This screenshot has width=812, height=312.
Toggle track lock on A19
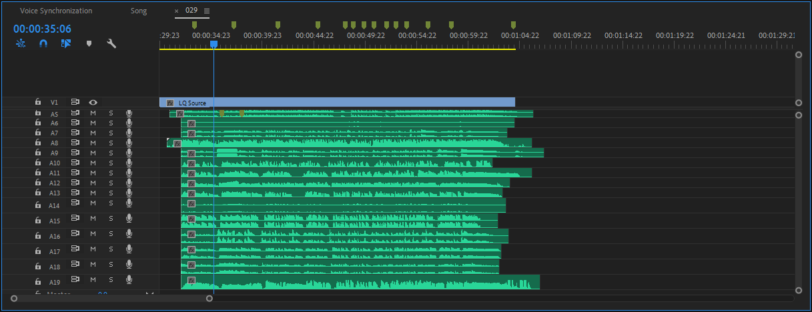[38, 280]
